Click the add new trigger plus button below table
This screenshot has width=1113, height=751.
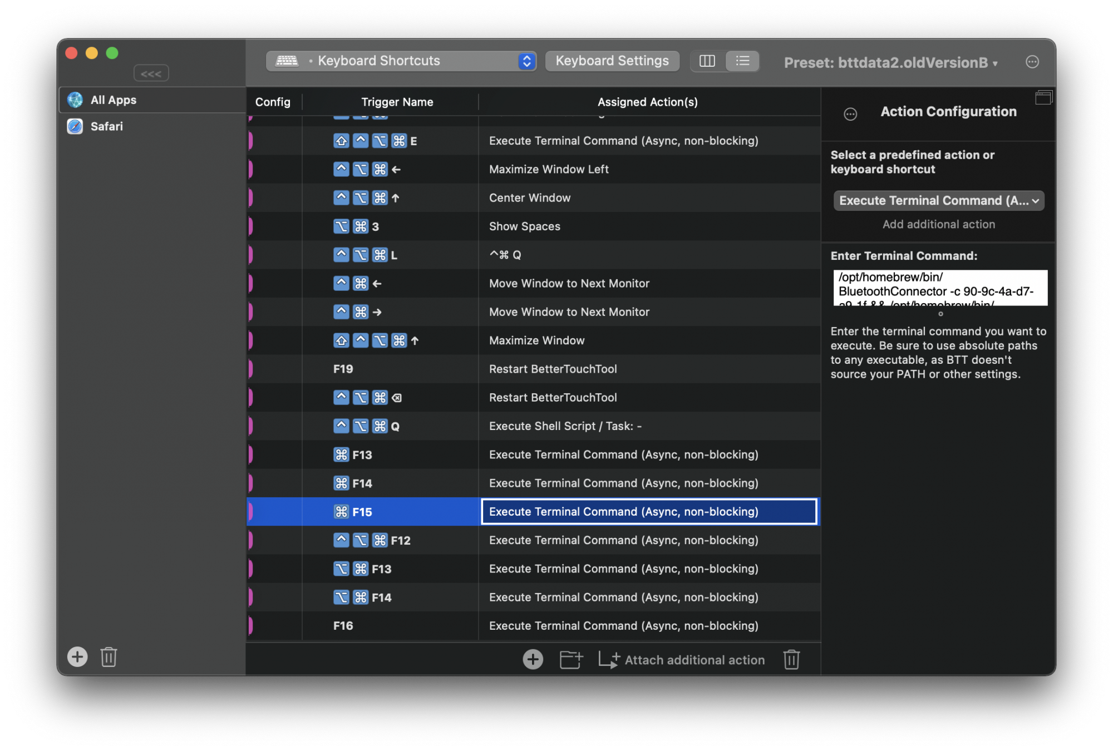533,660
